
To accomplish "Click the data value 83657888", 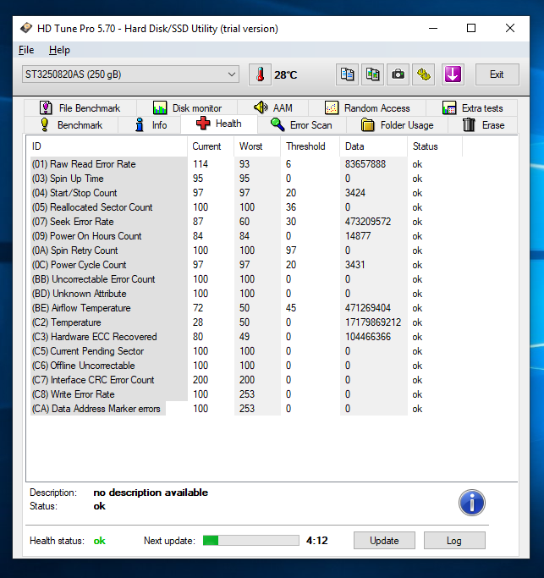I will click(365, 164).
